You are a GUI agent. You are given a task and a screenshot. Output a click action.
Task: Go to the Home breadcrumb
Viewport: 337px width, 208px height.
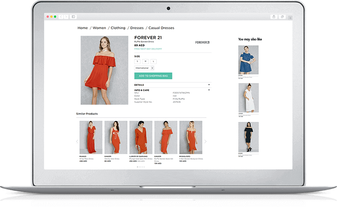tap(83, 28)
